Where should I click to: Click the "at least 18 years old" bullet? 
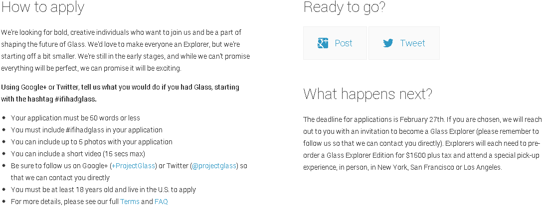coord(103,190)
